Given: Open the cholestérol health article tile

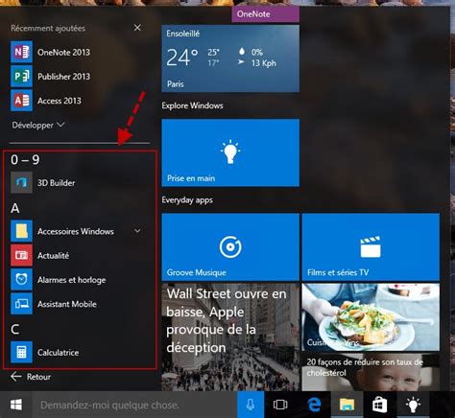Looking at the screenshot, I should (371, 372).
